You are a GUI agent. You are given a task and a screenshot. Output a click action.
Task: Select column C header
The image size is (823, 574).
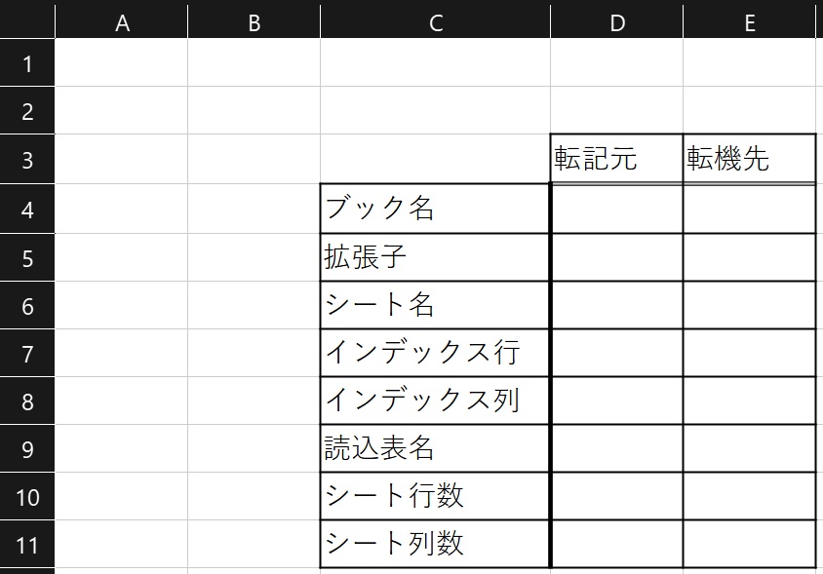point(435,23)
